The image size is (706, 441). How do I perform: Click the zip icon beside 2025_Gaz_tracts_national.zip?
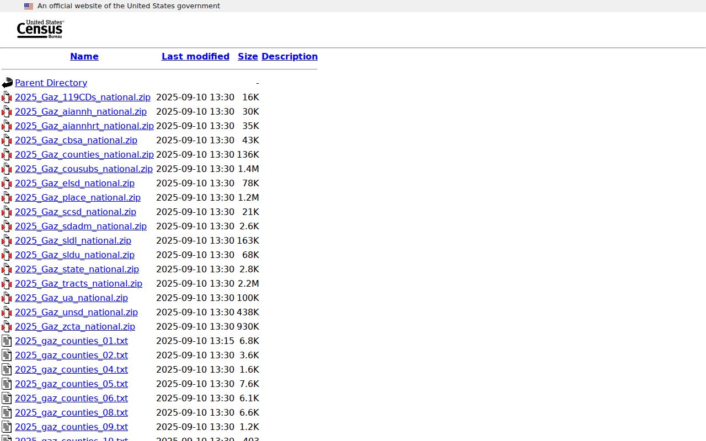[7, 283]
